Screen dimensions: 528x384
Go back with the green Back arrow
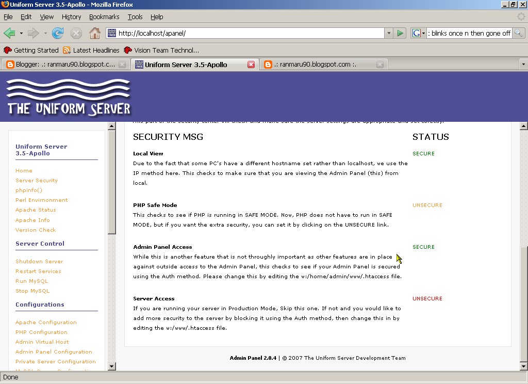[x=9, y=33]
